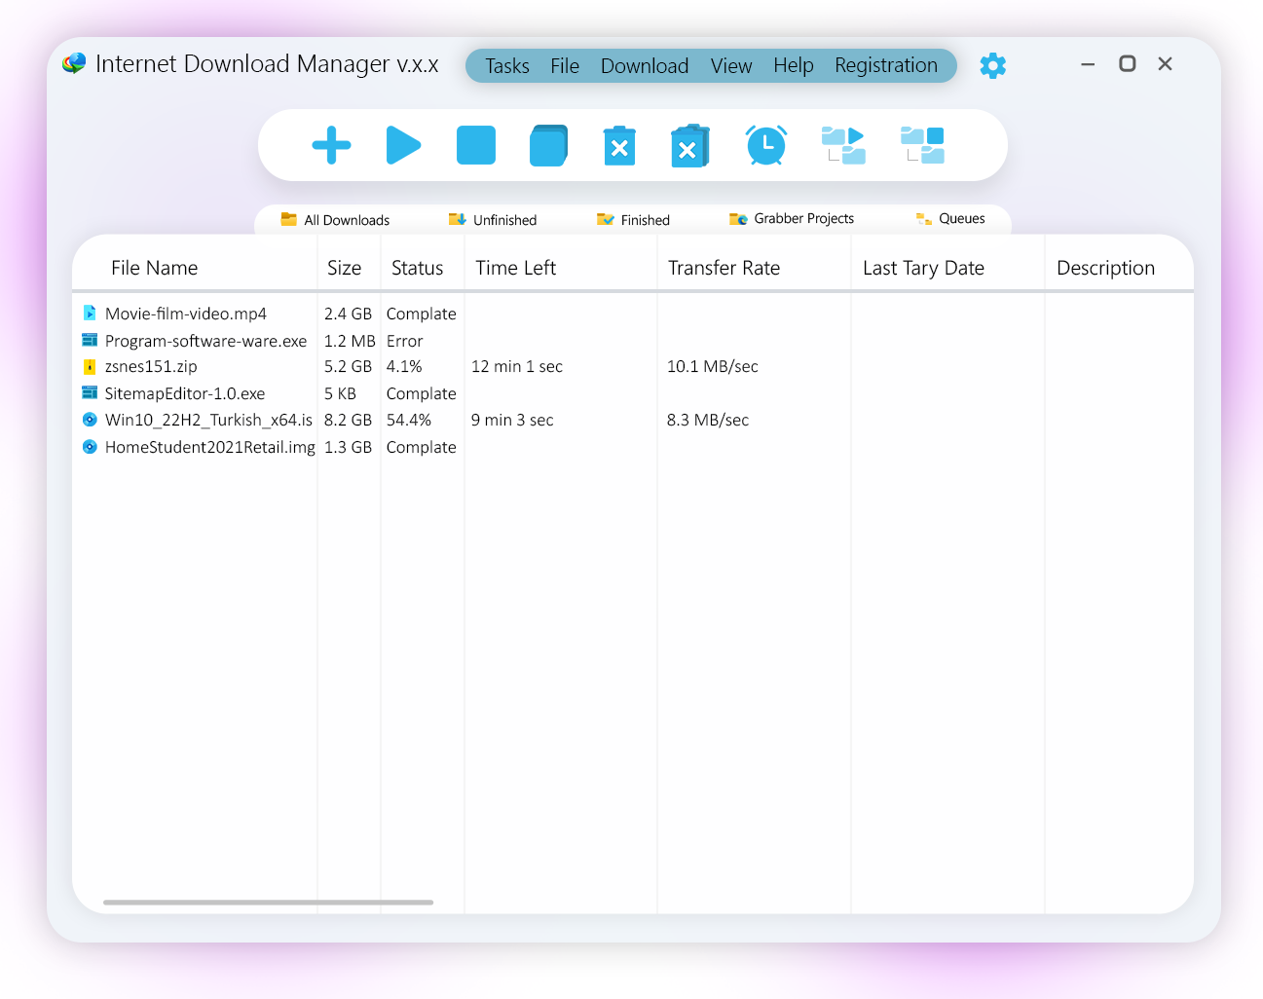1263x999 pixels.
Task: Click the Error status of Program-software-ware.exe
Action: click(x=405, y=341)
